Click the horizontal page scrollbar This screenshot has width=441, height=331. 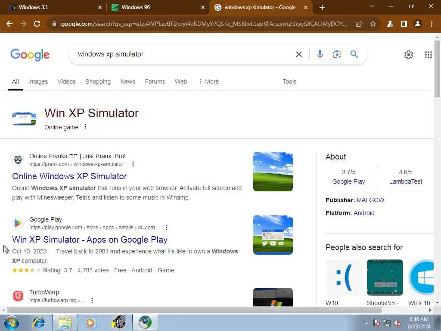194,310
